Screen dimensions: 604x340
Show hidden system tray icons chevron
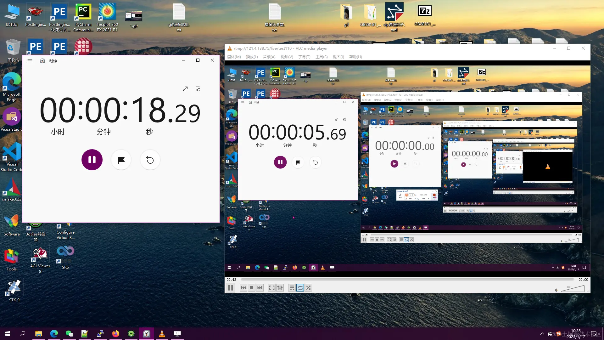542,334
